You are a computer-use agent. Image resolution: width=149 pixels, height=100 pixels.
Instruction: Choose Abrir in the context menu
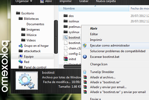(94, 28)
